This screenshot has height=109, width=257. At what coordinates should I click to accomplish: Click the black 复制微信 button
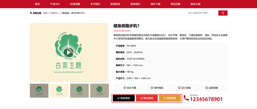124,98
